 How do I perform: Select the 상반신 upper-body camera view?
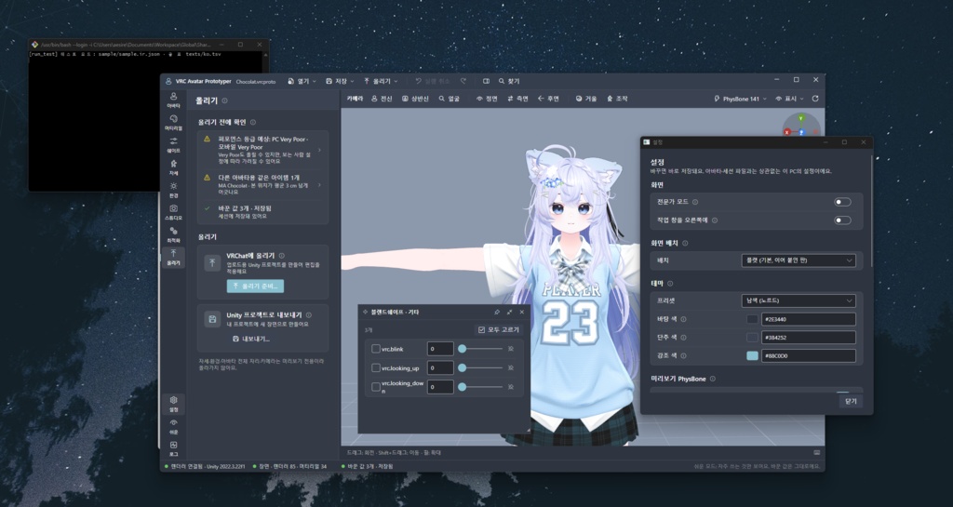click(415, 99)
